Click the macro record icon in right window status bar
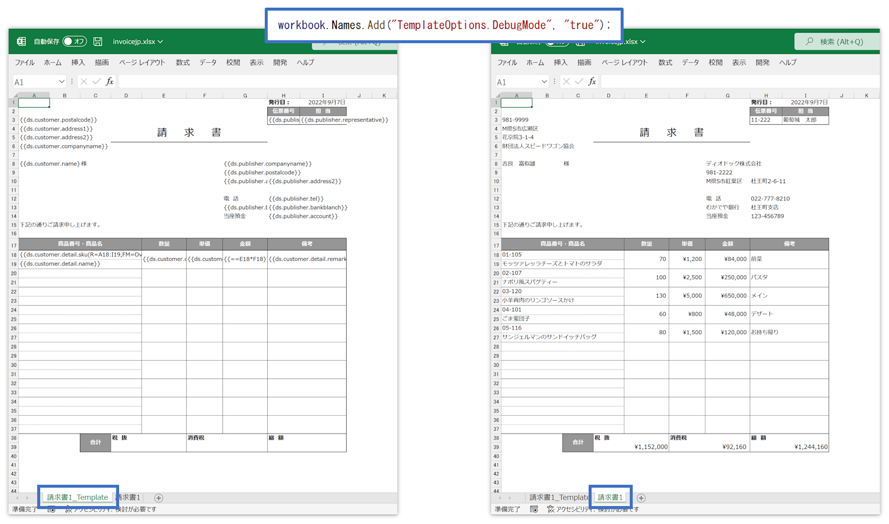The image size is (889, 524). tap(534, 509)
